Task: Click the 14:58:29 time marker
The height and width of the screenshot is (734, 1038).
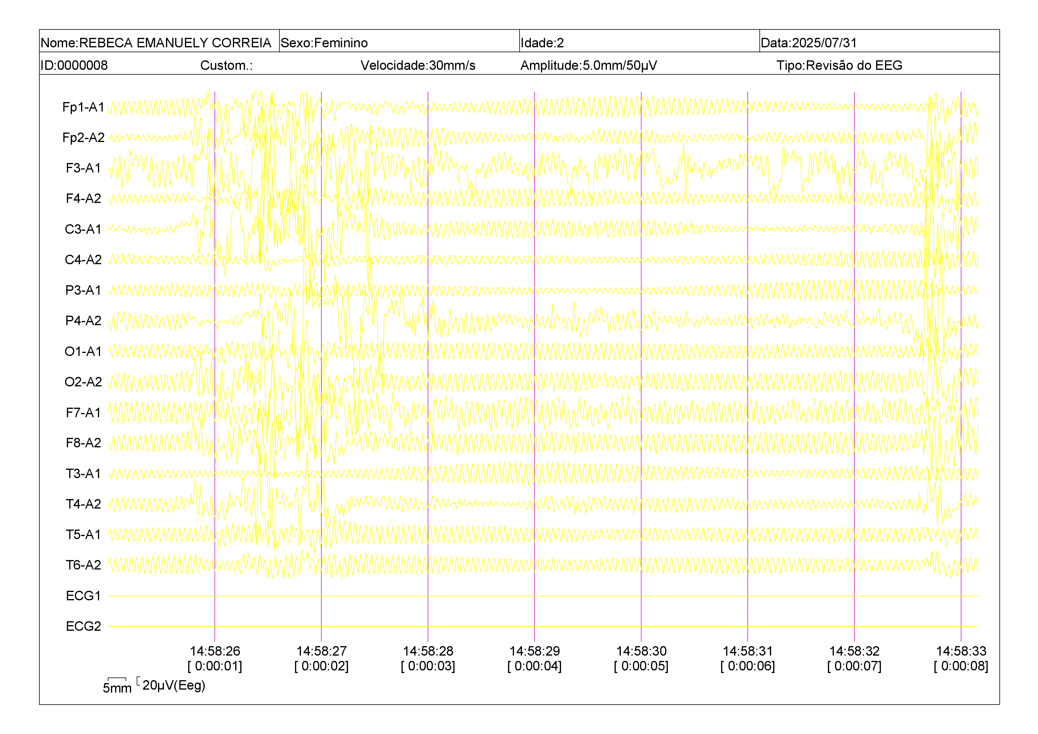Action: (x=535, y=651)
